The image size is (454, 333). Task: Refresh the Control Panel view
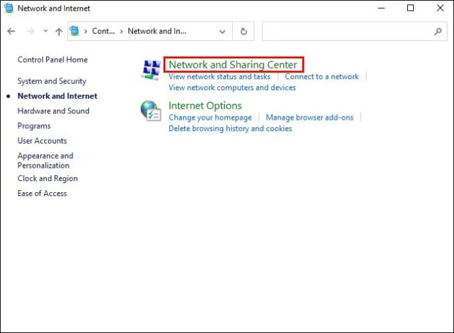pos(243,31)
